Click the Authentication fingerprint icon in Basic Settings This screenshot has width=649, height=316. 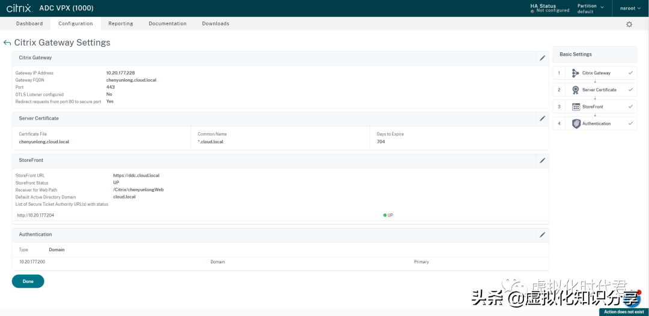click(576, 124)
